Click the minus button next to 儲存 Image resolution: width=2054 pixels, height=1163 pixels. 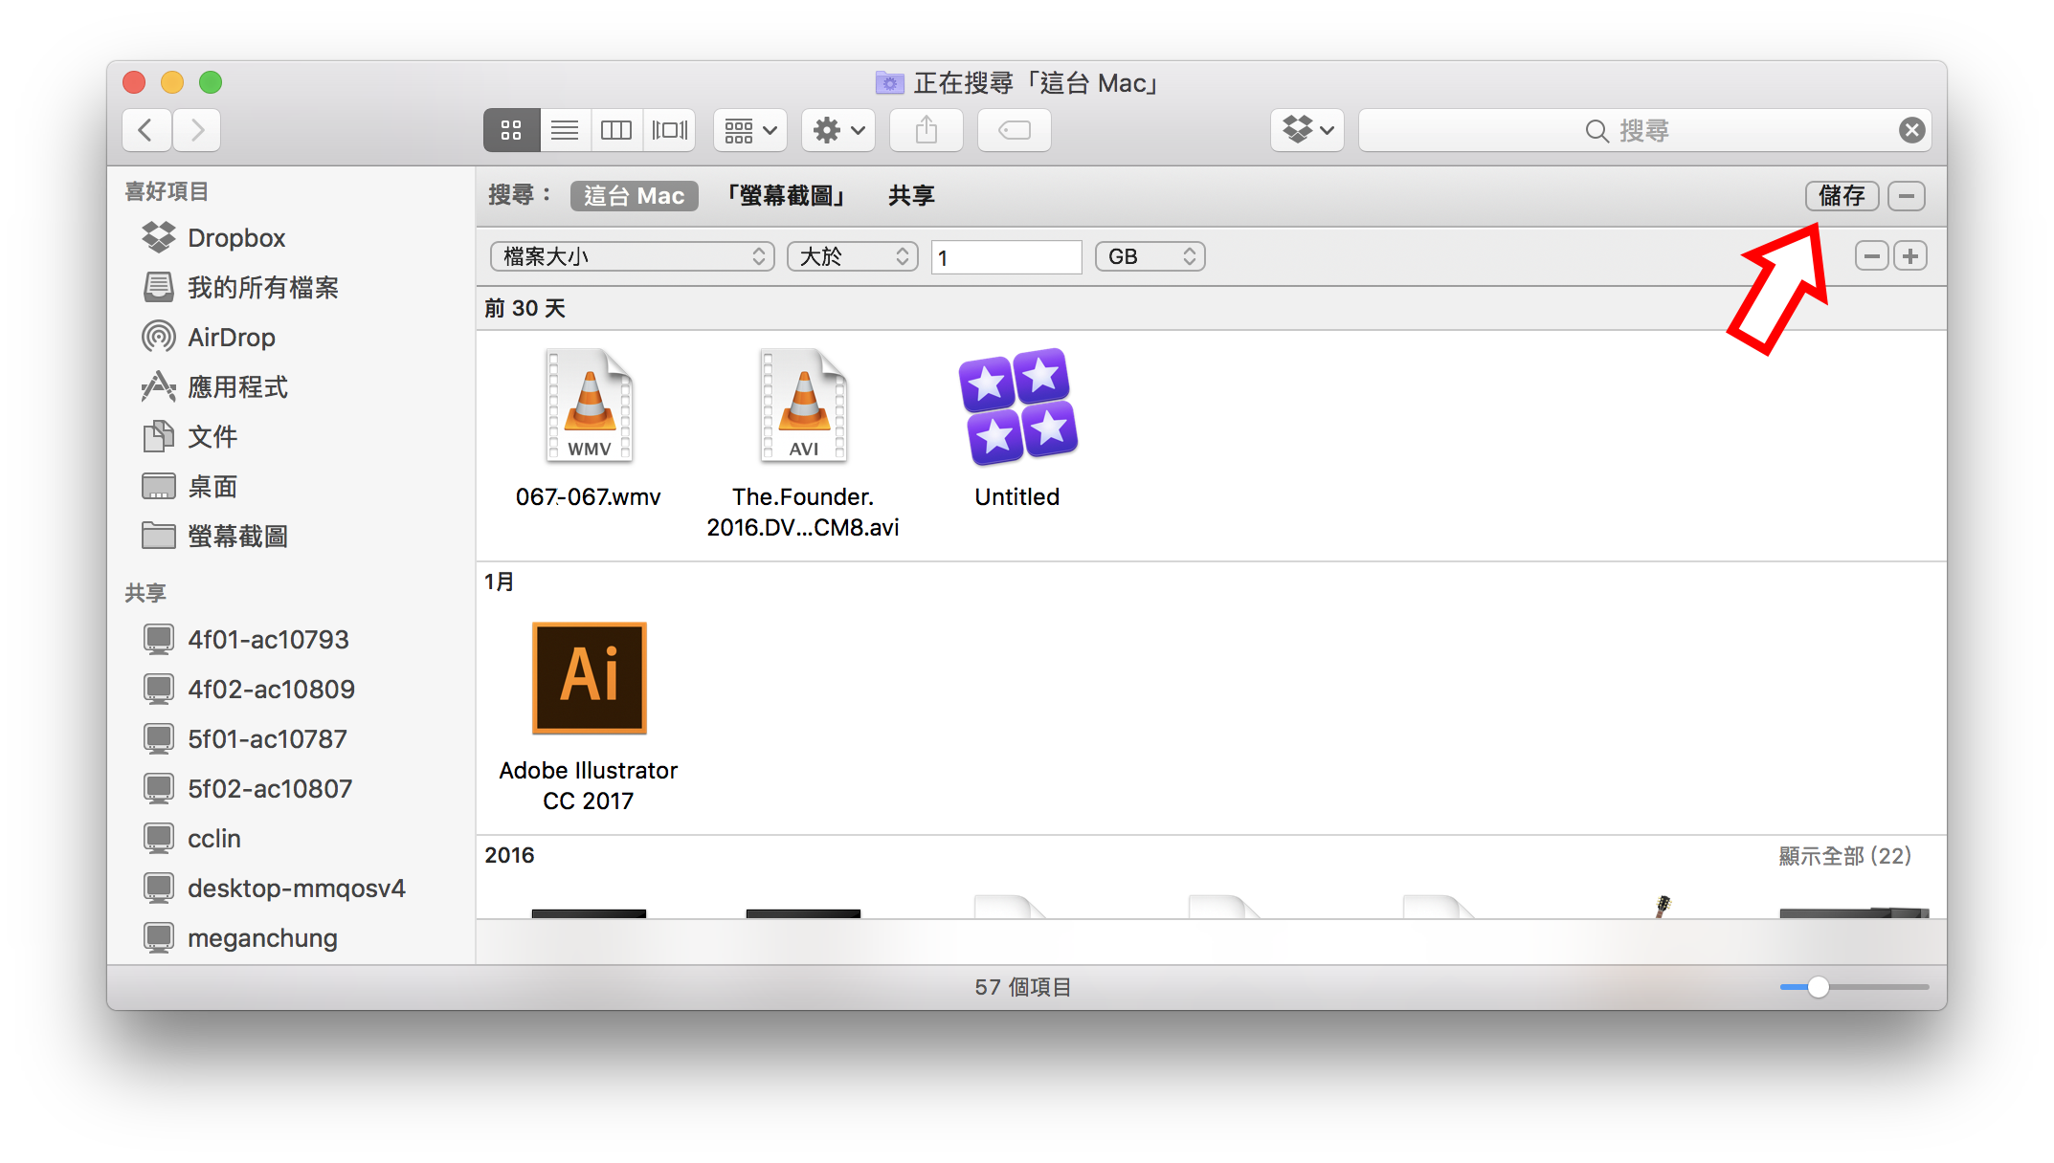click(x=1907, y=196)
